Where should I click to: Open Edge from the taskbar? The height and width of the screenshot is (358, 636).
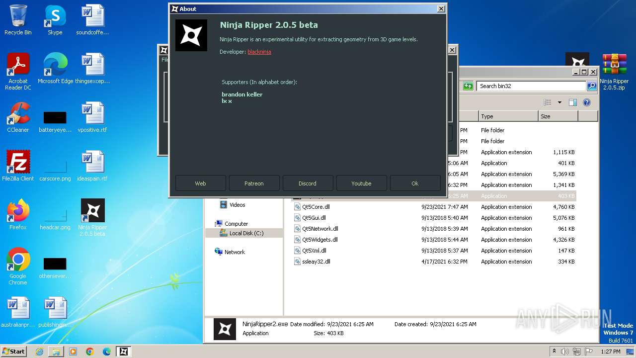coord(107,352)
